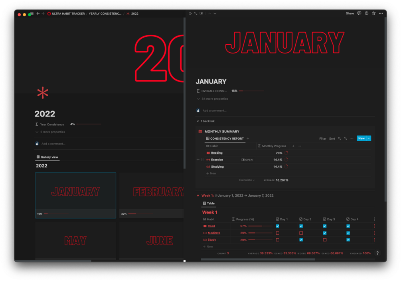Add new row in Consistency Report
This screenshot has width=401, height=281.
click(x=211, y=173)
